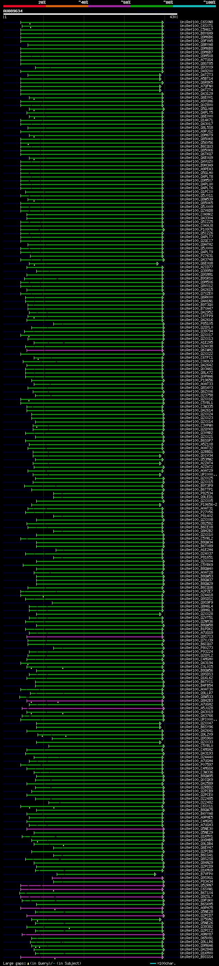
Task: Click the magenta alignment bar for Q6IWH2
Action: [x=95, y=350]
